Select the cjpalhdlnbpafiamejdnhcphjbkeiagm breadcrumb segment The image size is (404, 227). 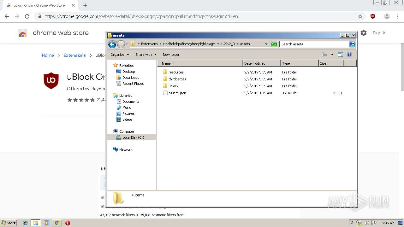(x=189, y=44)
